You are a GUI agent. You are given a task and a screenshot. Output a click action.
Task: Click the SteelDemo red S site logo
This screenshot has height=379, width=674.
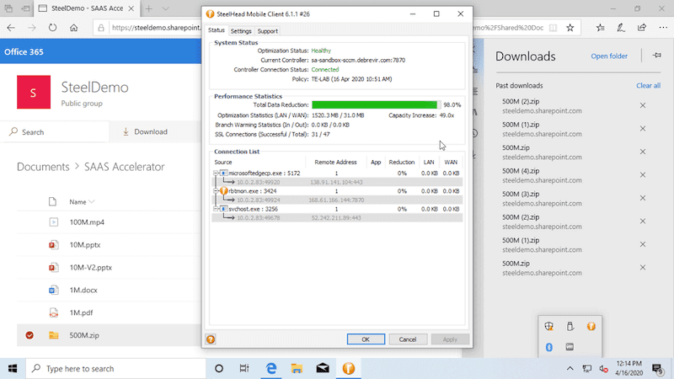pyautogui.click(x=34, y=92)
